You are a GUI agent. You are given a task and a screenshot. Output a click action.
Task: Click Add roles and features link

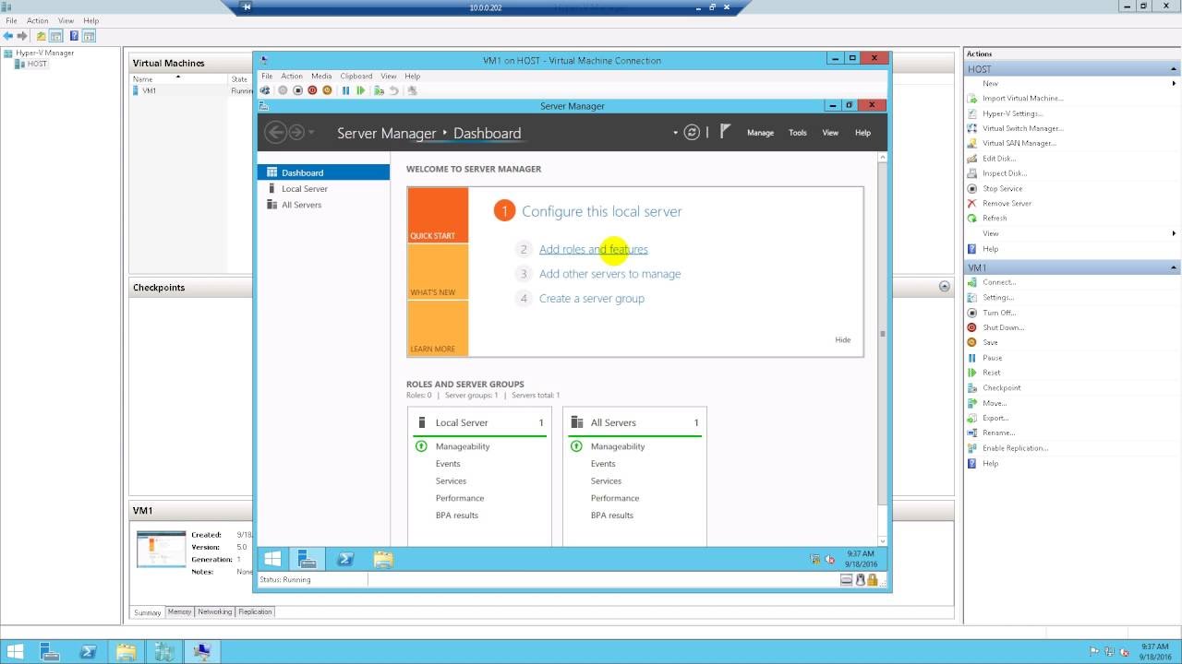pyautogui.click(x=594, y=249)
